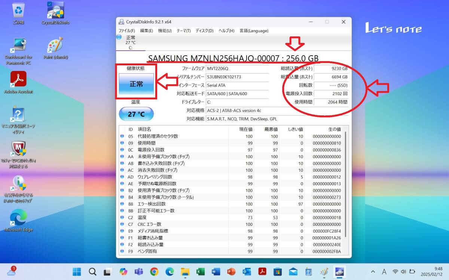The height and width of the screenshot is (280, 449).
Task: Click the 正常 health status button
Action: click(136, 84)
